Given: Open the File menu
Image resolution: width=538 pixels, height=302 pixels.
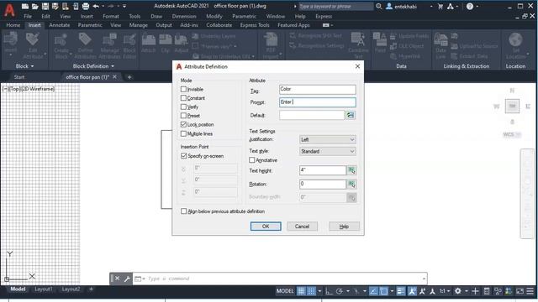Looking at the screenshot, I should (28, 16).
